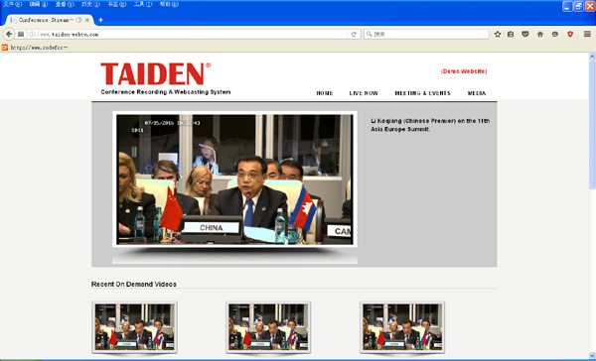Open the hamburger menu in browser toolbar
The width and height of the screenshot is (596, 361).
click(587, 34)
